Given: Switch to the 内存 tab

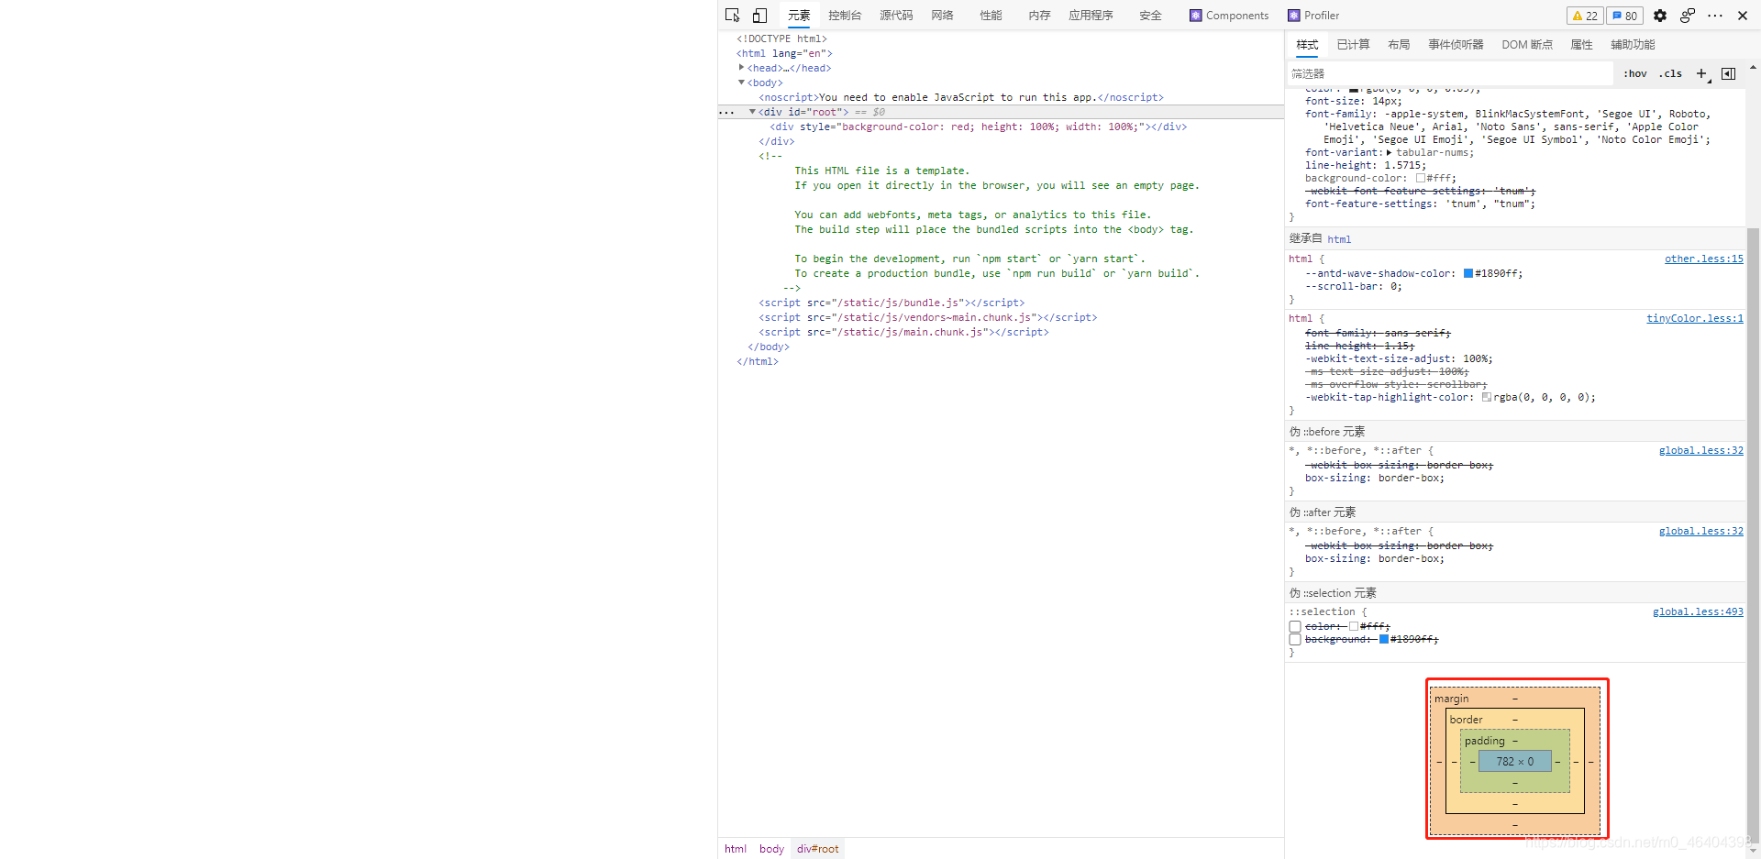Looking at the screenshot, I should click(x=1039, y=16).
